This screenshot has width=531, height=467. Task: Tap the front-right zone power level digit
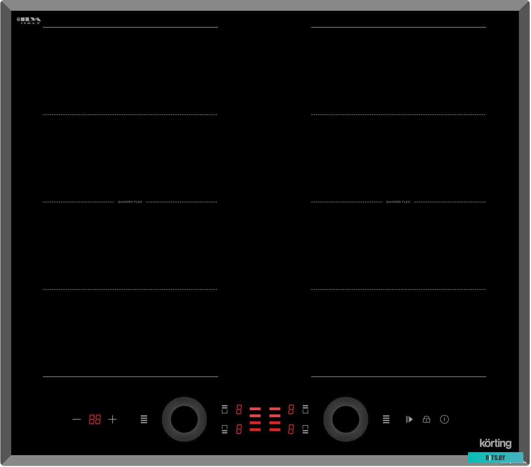point(291,429)
